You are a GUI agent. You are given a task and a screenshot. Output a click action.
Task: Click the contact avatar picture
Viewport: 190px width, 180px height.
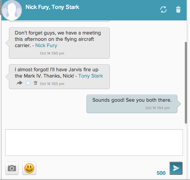coord(12,11)
